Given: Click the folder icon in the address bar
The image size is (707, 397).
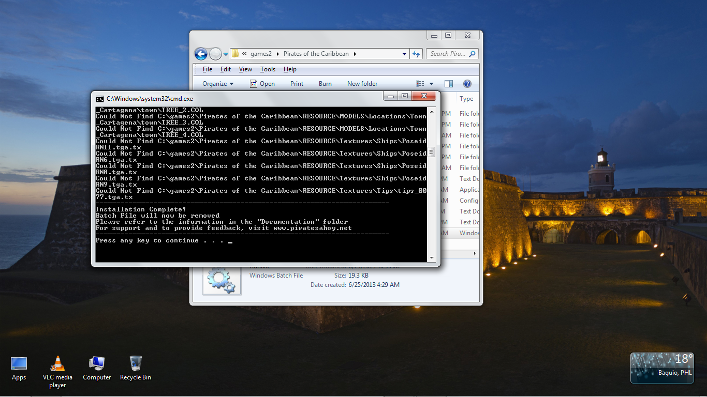Looking at the screenshot, I should click(x=235, y=54).
